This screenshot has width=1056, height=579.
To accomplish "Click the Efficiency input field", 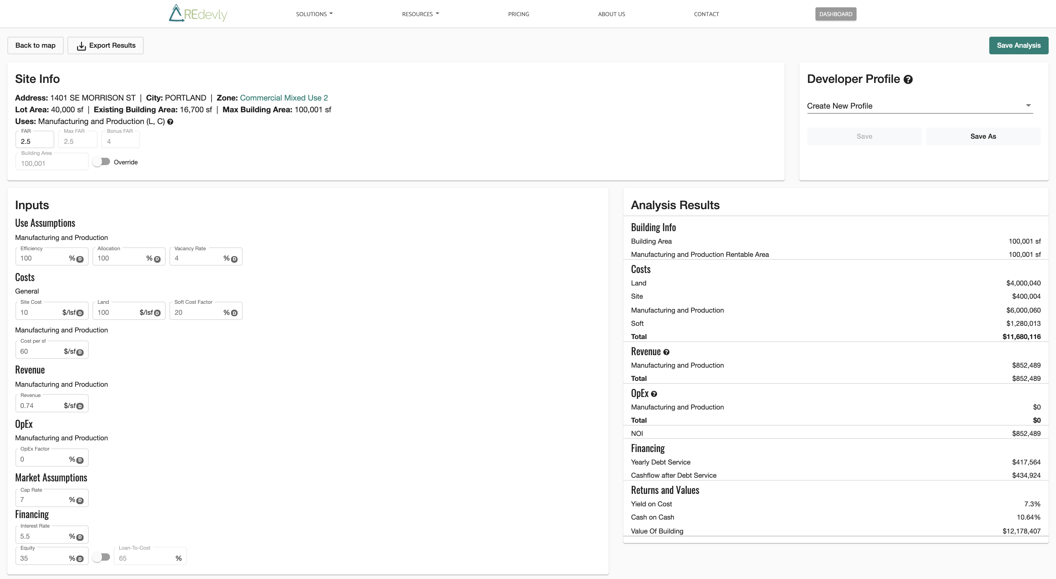I will (52, 257).
